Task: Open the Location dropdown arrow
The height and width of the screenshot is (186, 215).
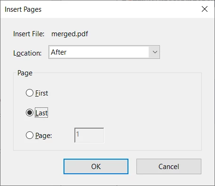Action: pyautogui.click(x=155, y=52)
